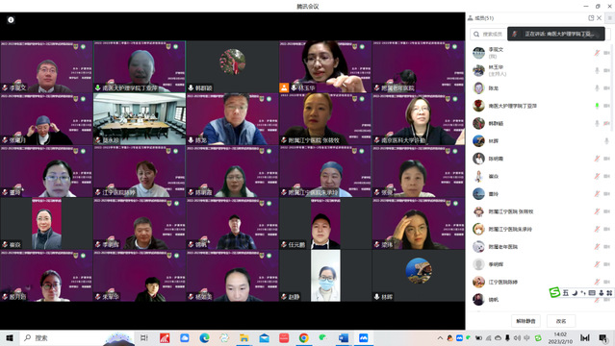615x346 pixels.
Task: Click the microphone icon next to 林辉
Action: point(606,141)
